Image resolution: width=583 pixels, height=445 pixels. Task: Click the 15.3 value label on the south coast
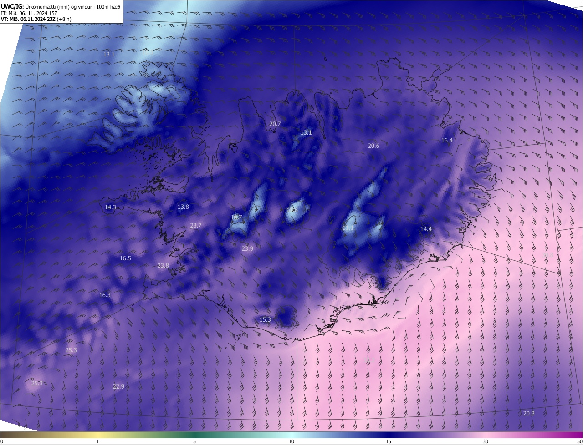(x=265, y=319)
